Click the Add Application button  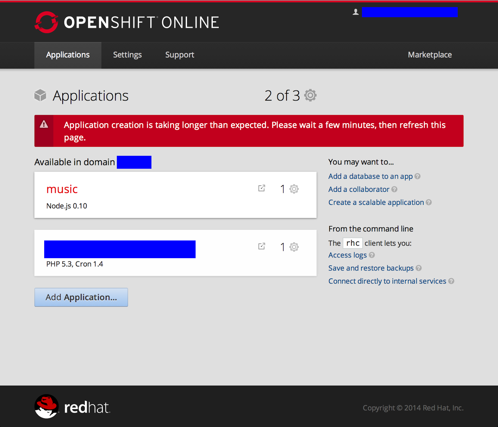(x=81, y=297)
